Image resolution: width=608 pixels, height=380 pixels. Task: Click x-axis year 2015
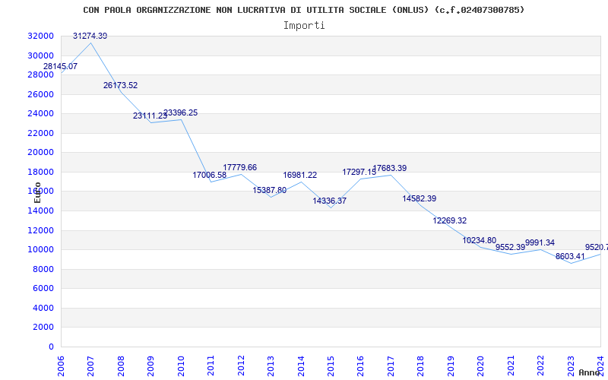[x=331, y=366]
